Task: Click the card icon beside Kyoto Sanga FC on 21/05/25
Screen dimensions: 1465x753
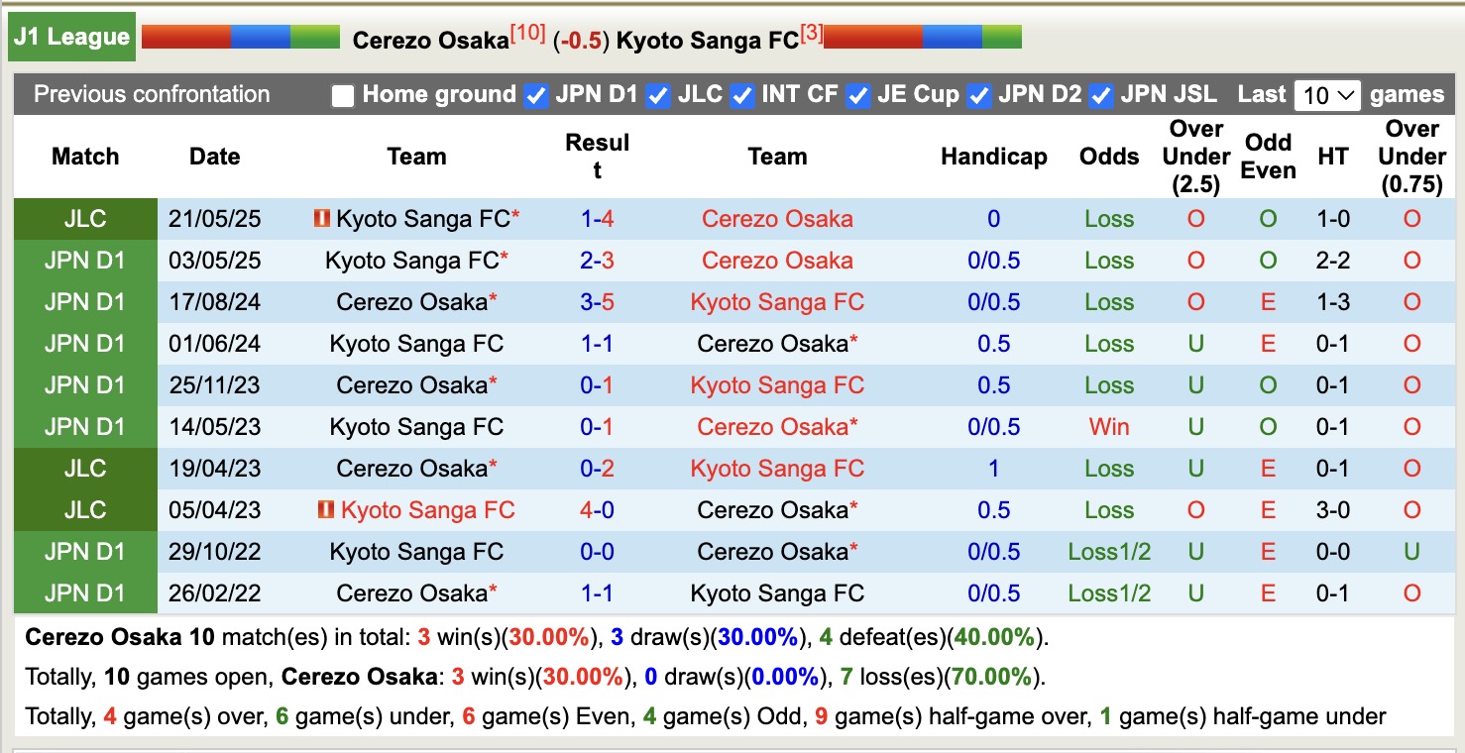Action: 322,218
